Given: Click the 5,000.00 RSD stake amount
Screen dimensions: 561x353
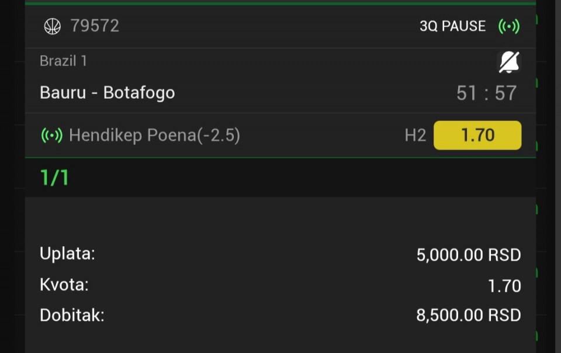Looking at the screenshot, I should tap(468, 255).
